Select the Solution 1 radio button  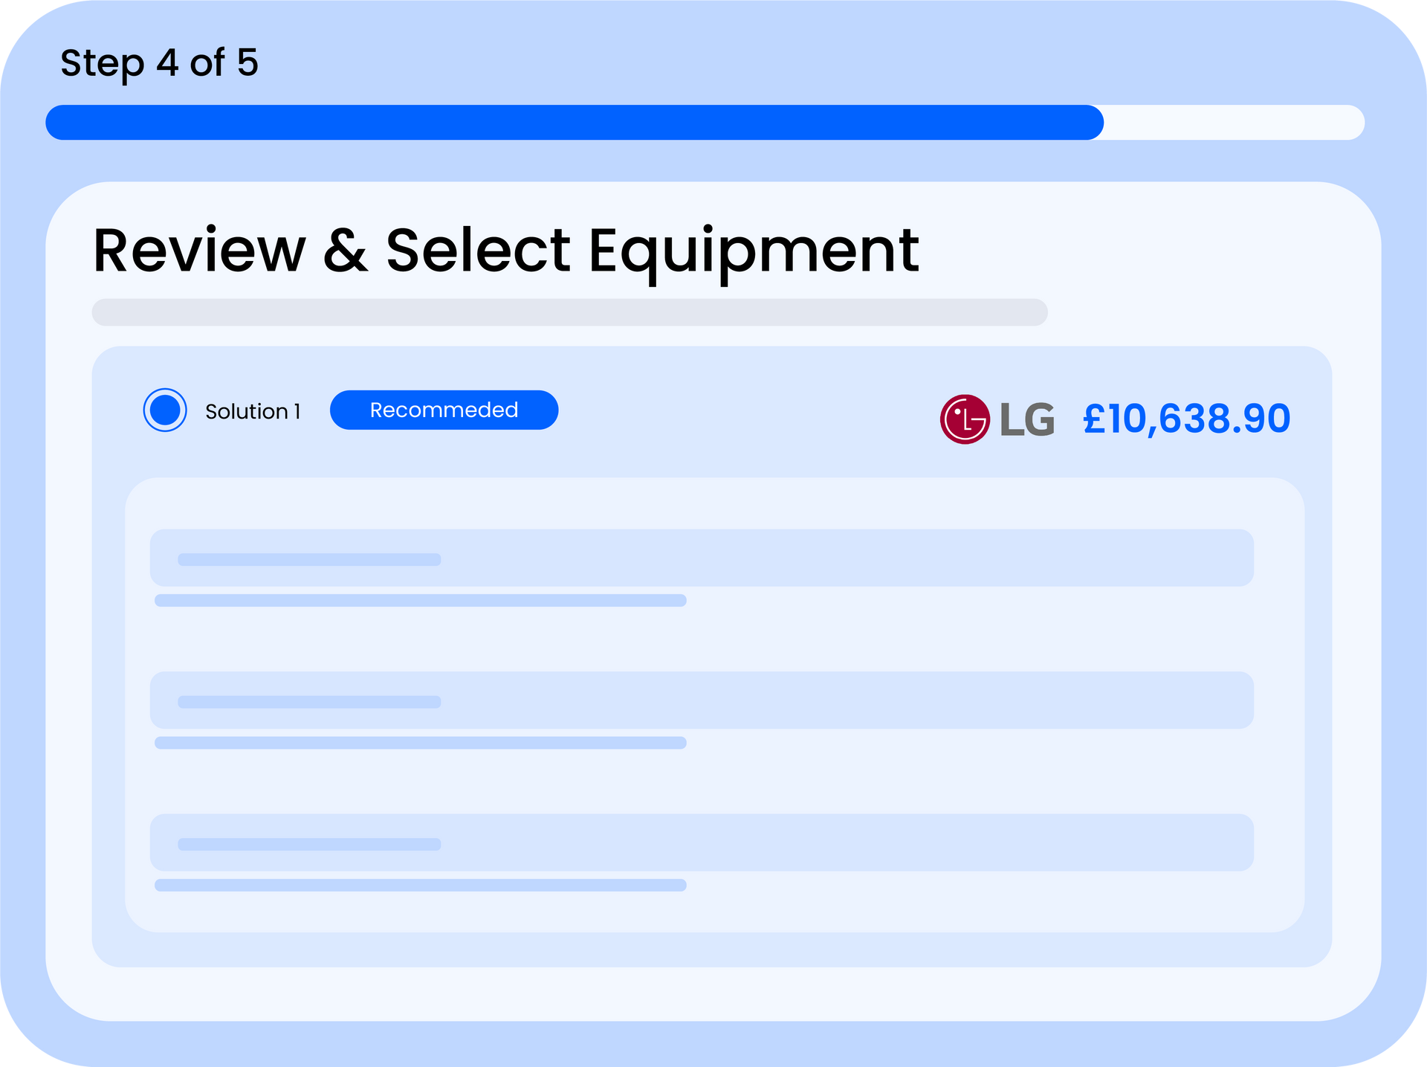pyautogui.click(x=164, y=410)
